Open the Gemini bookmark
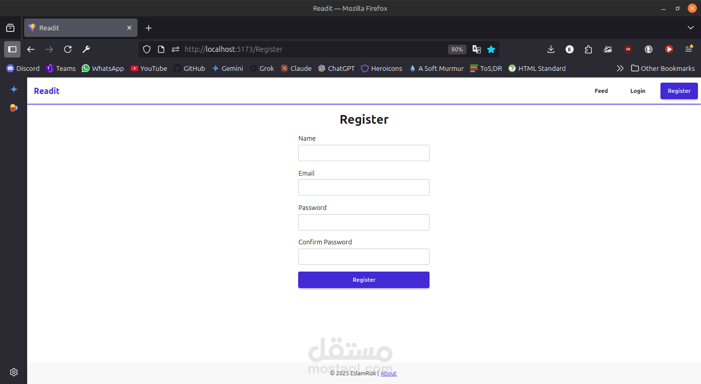 (227, 68)
